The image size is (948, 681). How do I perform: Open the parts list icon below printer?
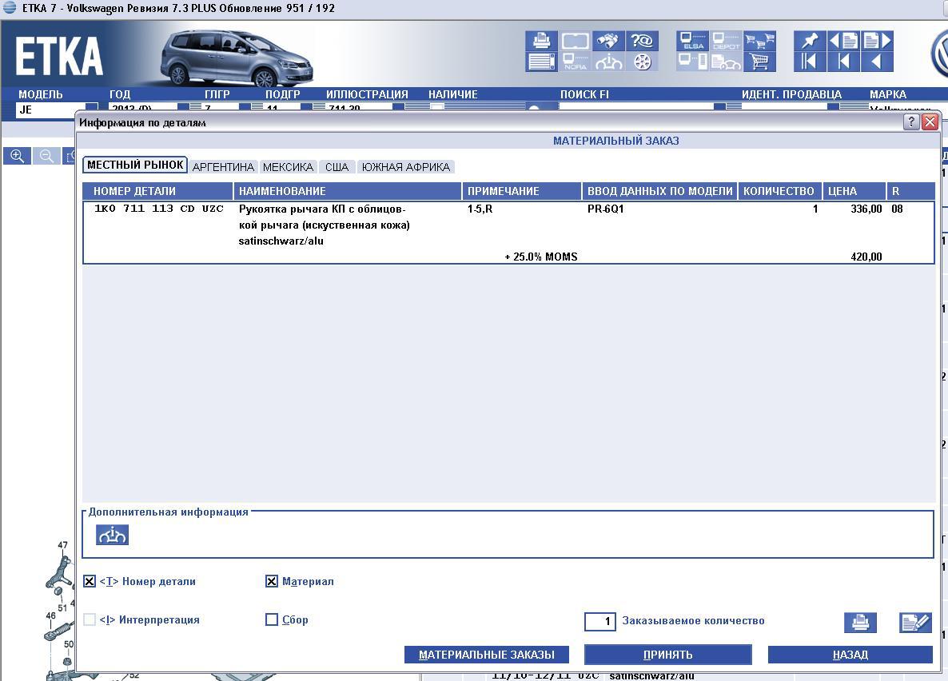pyautogui.click(x=541, y=62)
